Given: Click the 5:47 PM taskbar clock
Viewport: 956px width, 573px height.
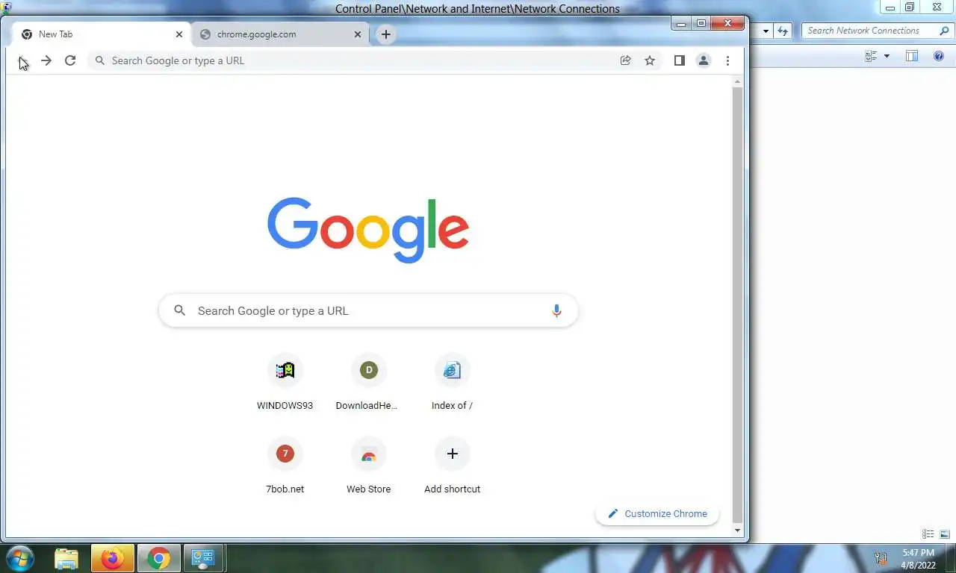Looking at the screenshot, I should click(x=918, y=553).
